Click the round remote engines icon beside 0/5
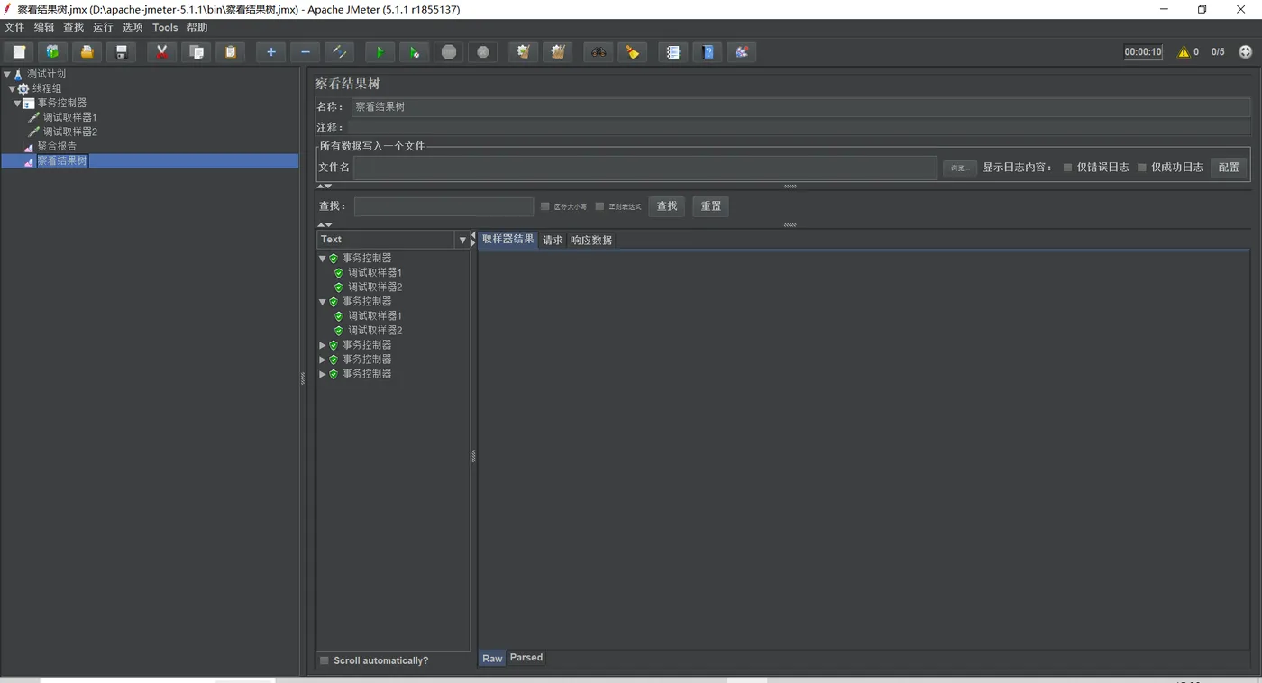Viewport: 1262px width, 683px height. click(1246, 52)
